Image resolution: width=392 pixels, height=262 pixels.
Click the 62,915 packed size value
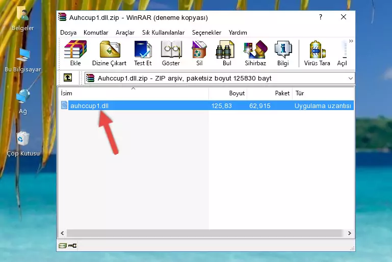click(x=260, y=106)
